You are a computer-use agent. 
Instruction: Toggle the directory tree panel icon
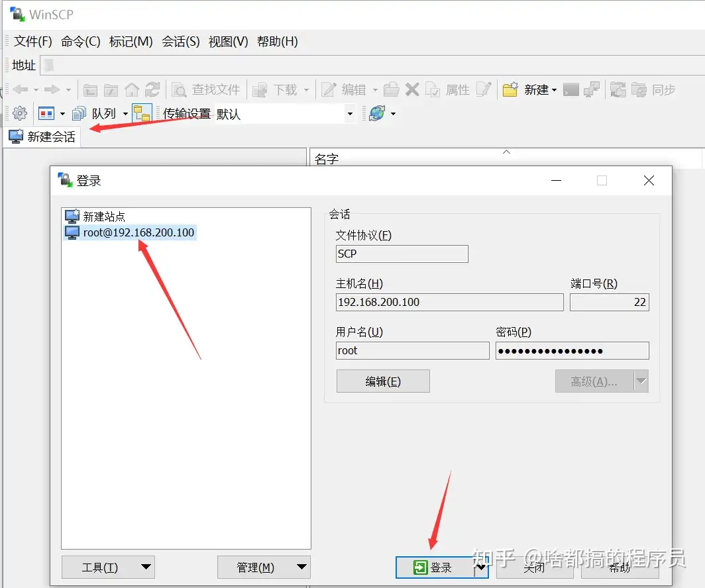(142, 113)
